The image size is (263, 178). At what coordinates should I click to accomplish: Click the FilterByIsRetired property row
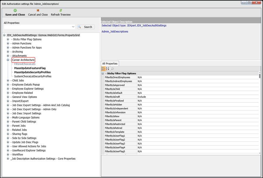pos(181,128)
